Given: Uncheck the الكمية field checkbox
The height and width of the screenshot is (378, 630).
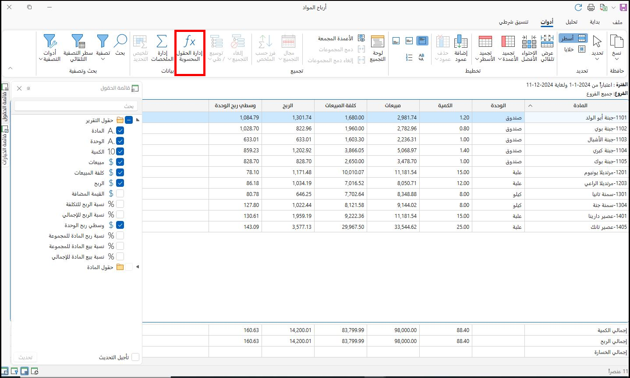Looking at the screenshot, I should pos(120,151).
